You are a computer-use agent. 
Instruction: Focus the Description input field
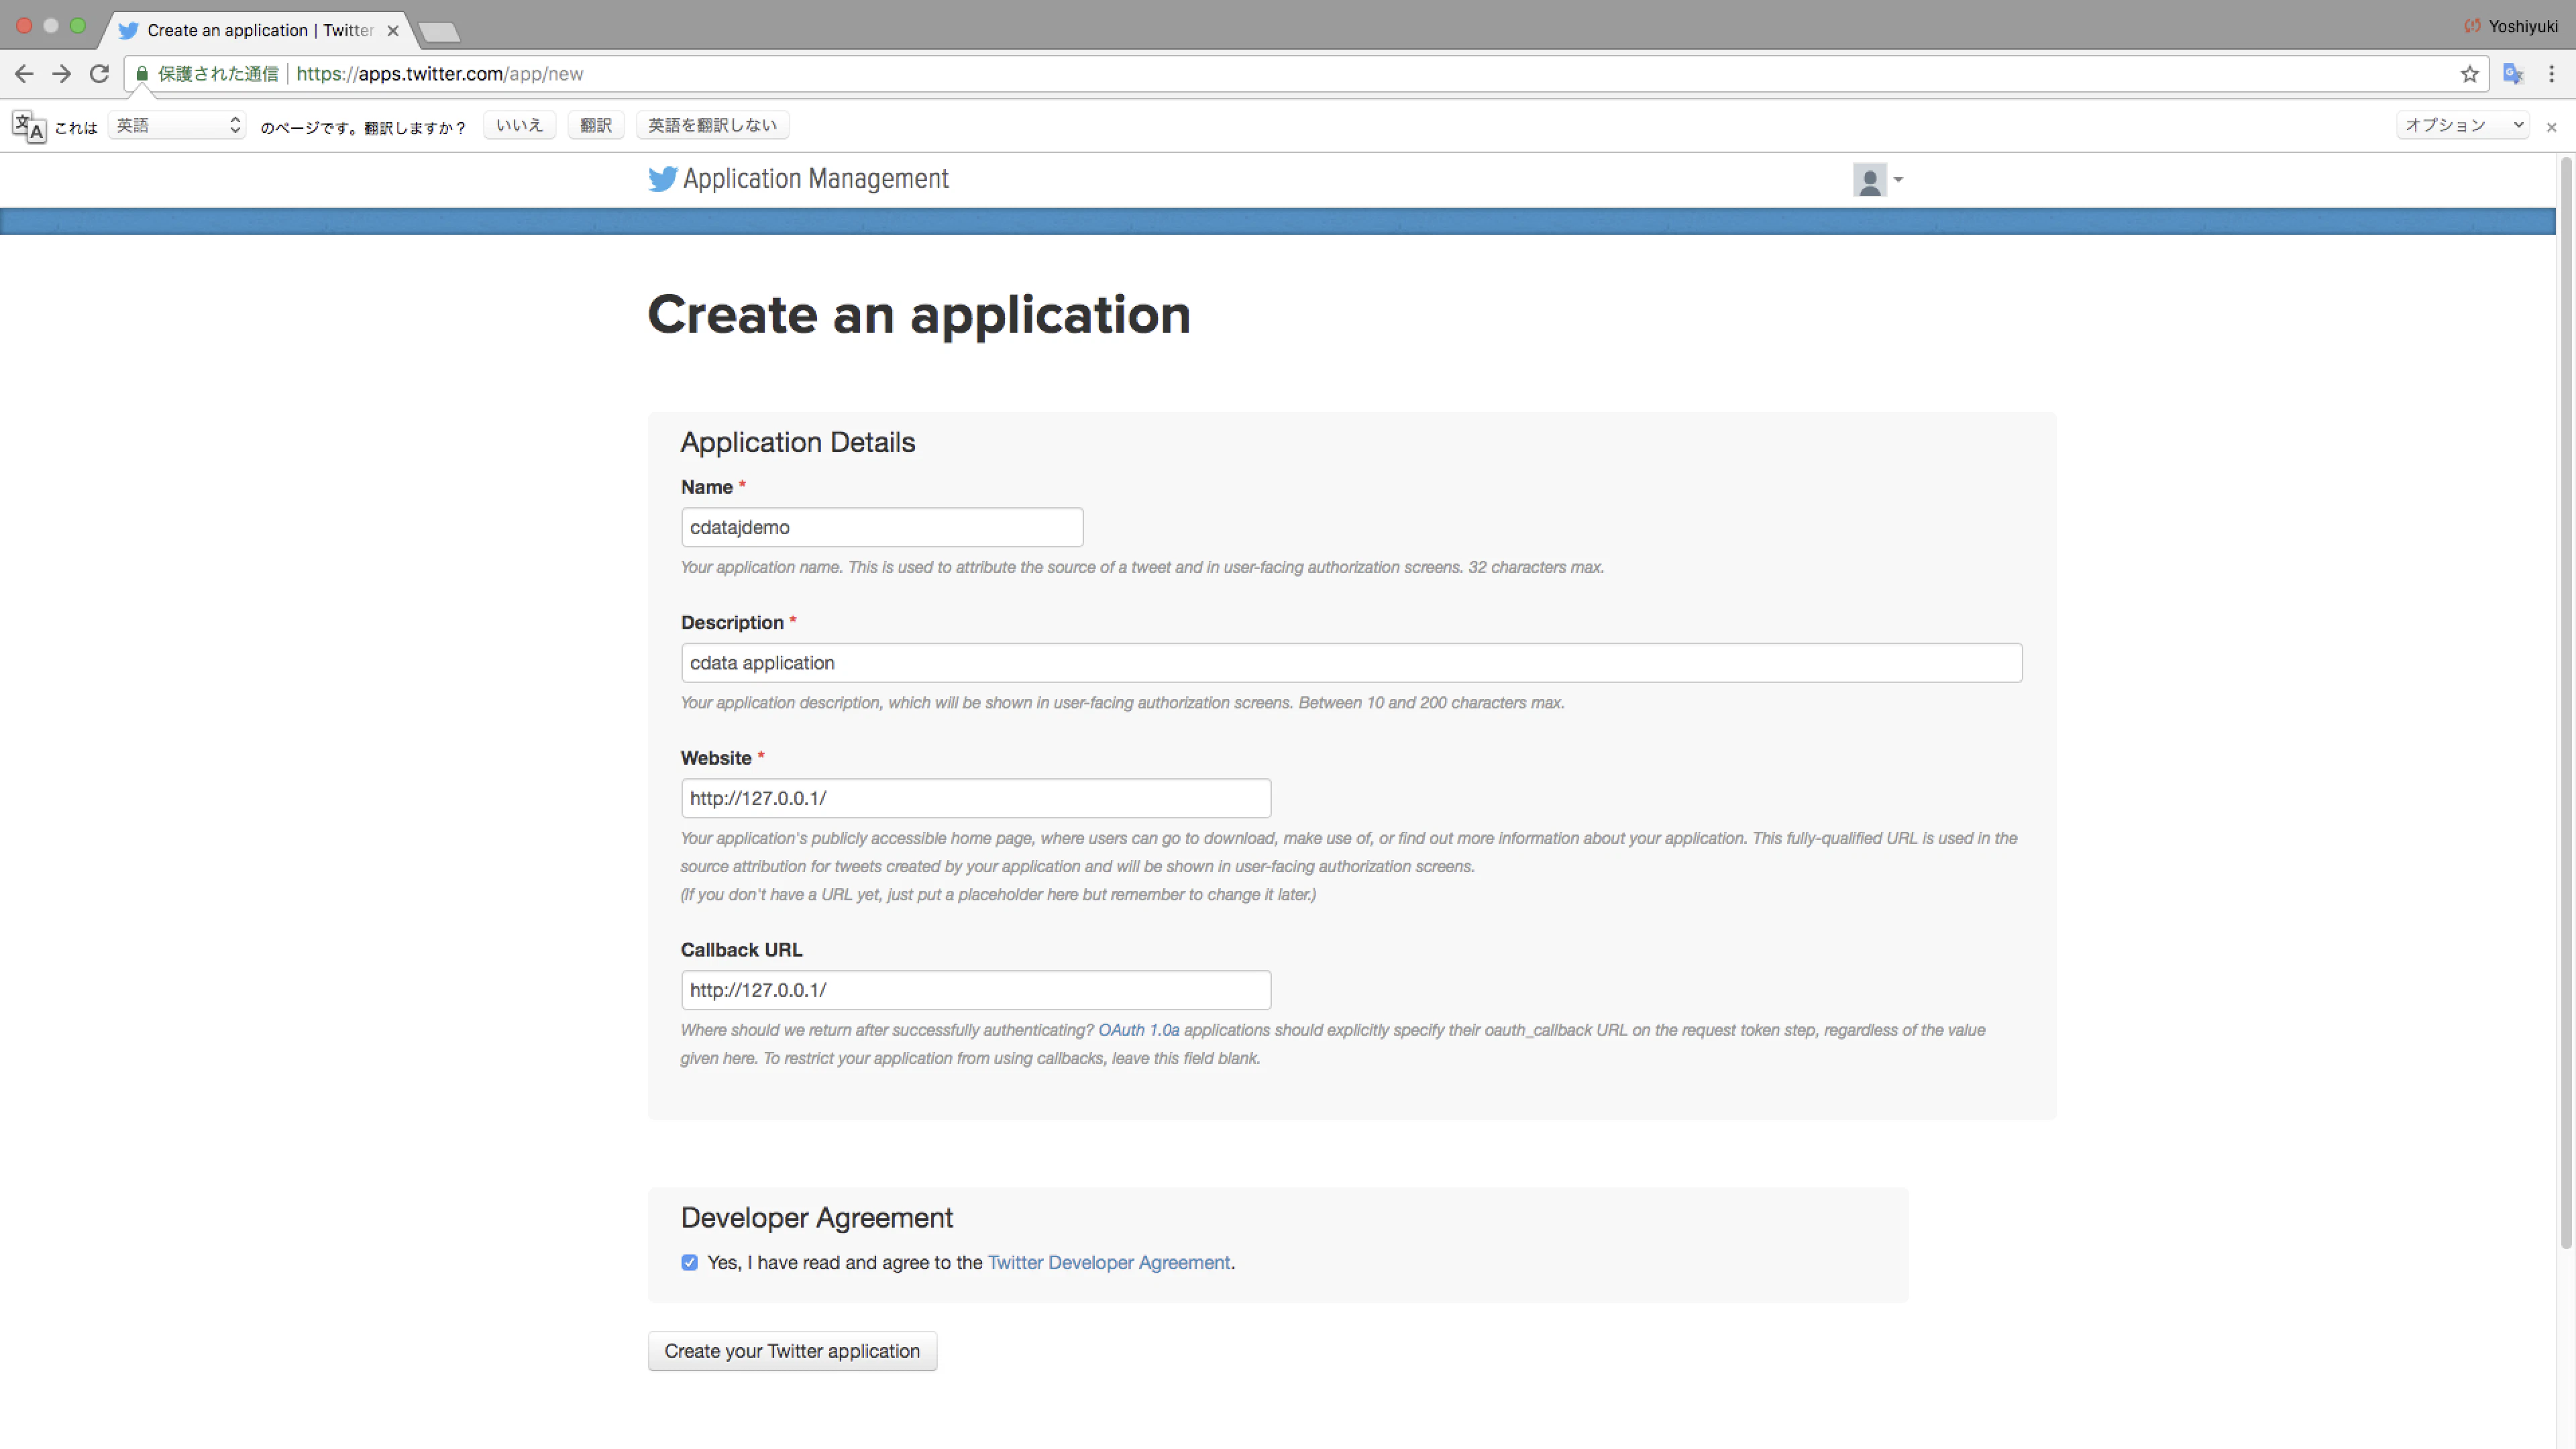[x=1351, y=663]
